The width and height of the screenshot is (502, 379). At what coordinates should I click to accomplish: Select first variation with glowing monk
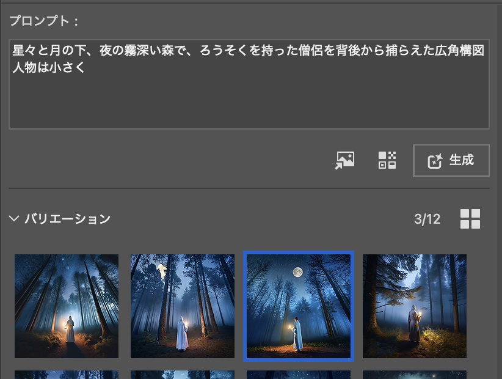(67, 306)
